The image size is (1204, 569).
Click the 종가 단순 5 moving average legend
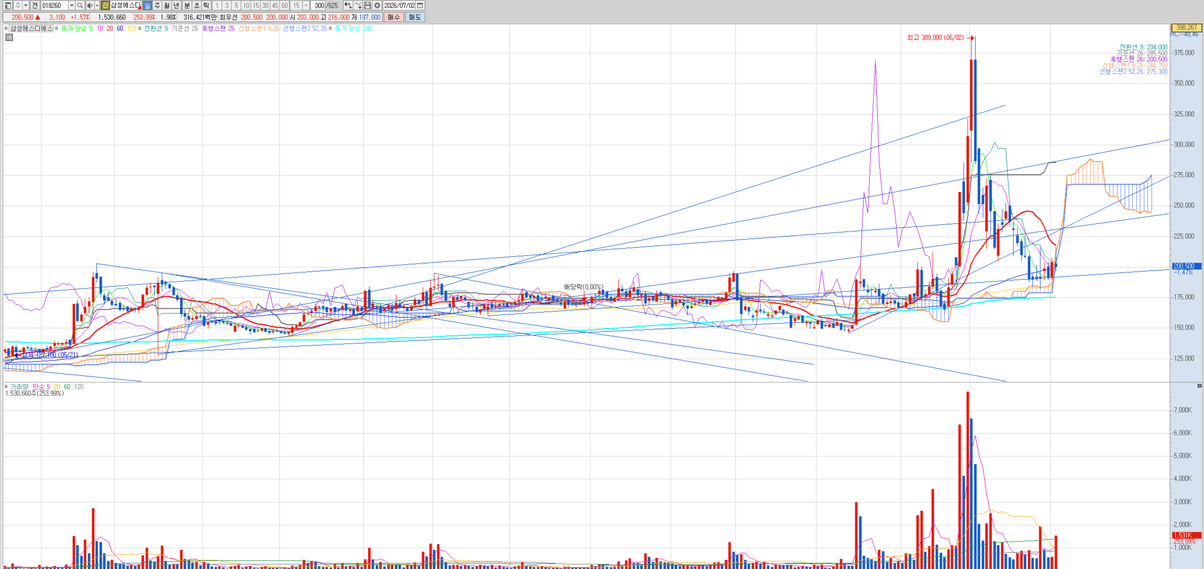[77, 28]
